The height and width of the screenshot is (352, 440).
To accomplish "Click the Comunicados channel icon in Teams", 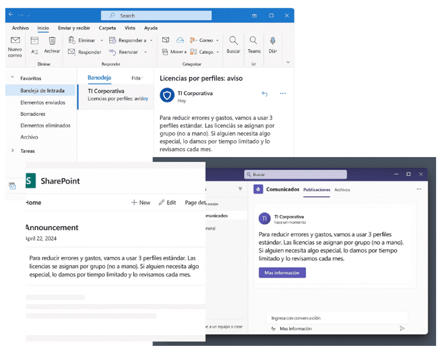I will click(258, 189).
